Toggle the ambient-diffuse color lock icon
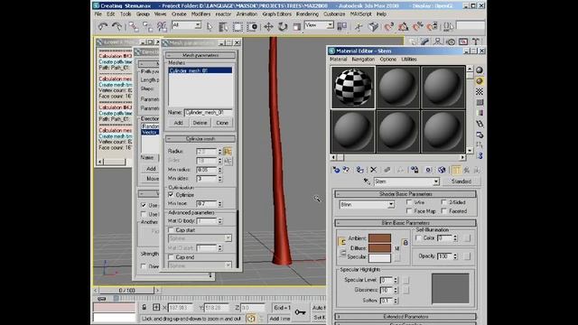Screen dimensions: 578x325 pyautogui.click(x=342, y=242)
